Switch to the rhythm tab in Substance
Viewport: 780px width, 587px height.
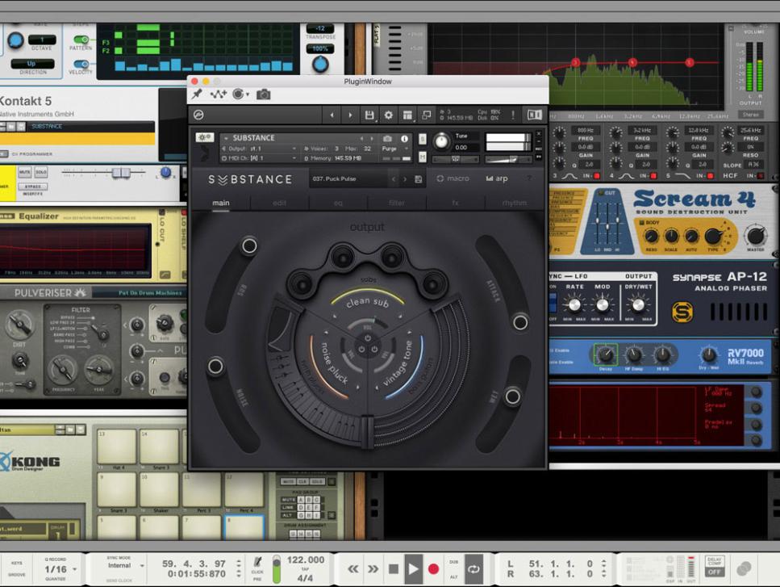514,203
